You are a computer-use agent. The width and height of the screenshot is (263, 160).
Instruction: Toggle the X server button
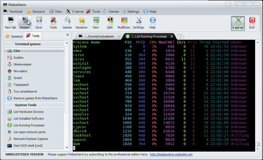(238, 23)
